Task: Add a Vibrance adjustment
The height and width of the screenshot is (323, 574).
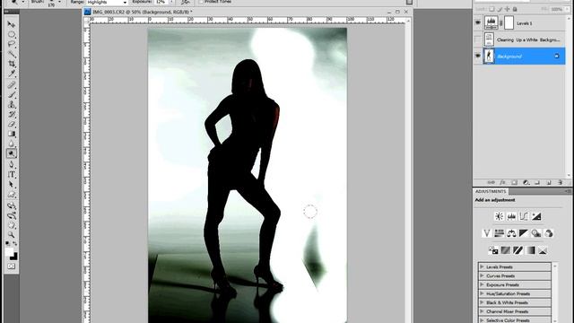Action: click(486, 233)
